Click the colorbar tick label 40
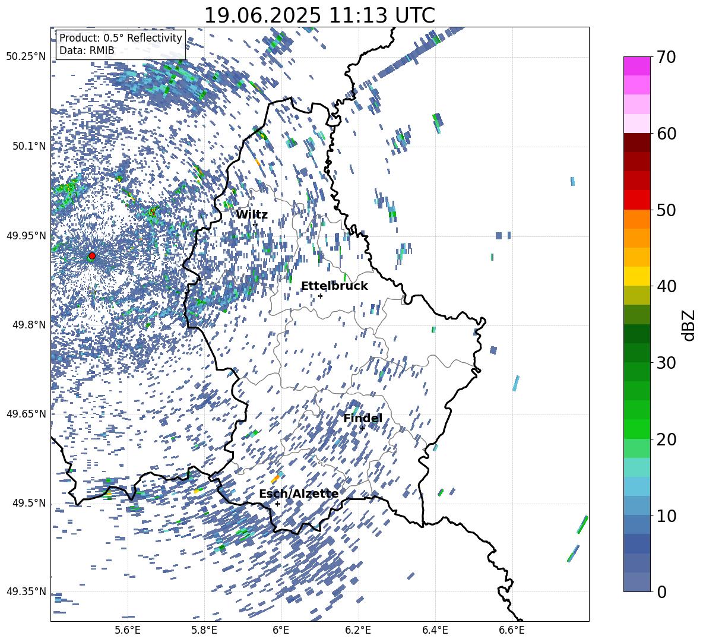 click(x=666, y=286)
